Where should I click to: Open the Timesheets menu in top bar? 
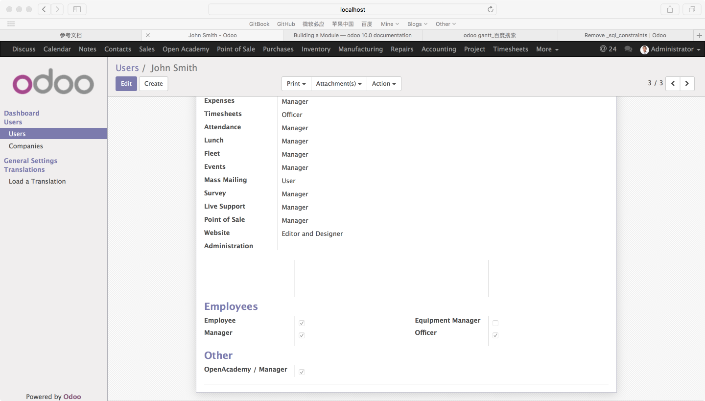511,49
